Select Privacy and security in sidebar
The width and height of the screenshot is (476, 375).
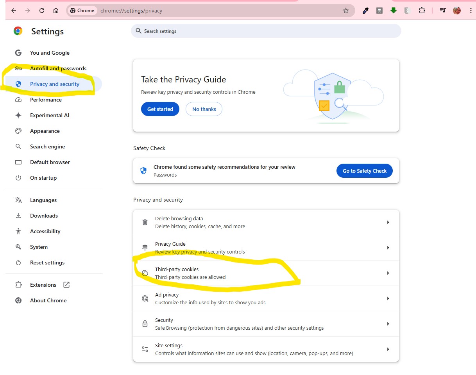click(x=54, y=84)
